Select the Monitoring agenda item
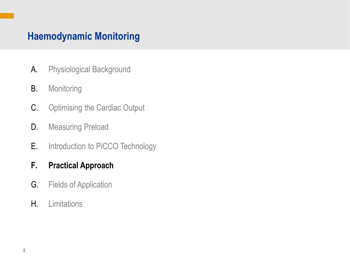Viewport: 350px width, 262px height. click(65, 89)
